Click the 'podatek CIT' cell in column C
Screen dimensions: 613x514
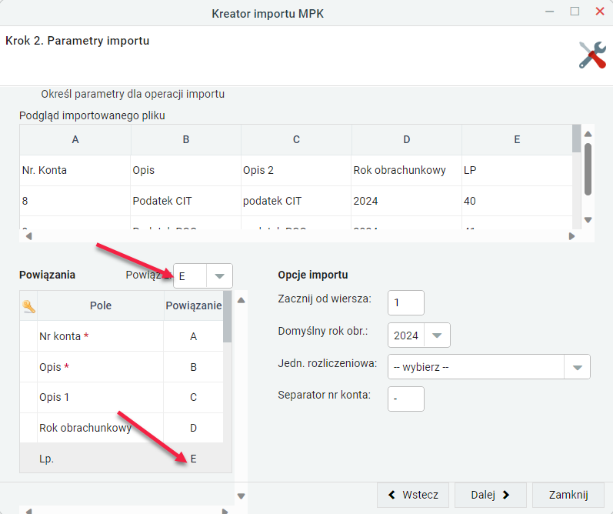pyautogui.click(x=296, y=201)
